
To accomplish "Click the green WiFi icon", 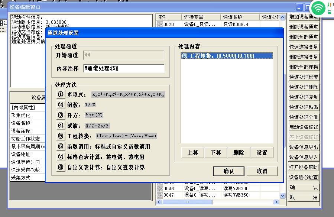I will (318, 8).
